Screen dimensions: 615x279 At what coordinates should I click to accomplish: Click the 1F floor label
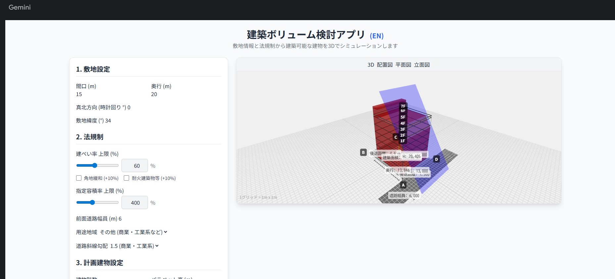pos(402,141)
